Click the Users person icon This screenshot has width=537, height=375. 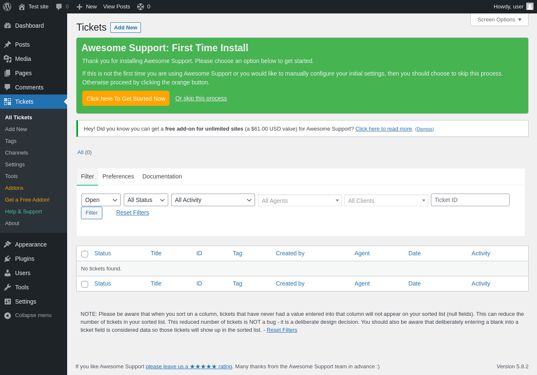coord(8,273)
